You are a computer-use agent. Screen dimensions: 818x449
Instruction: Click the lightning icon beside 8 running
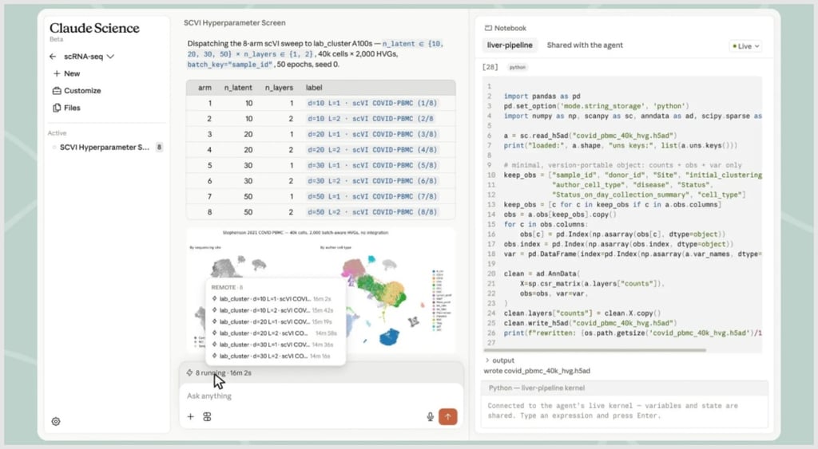coord(189,373)
